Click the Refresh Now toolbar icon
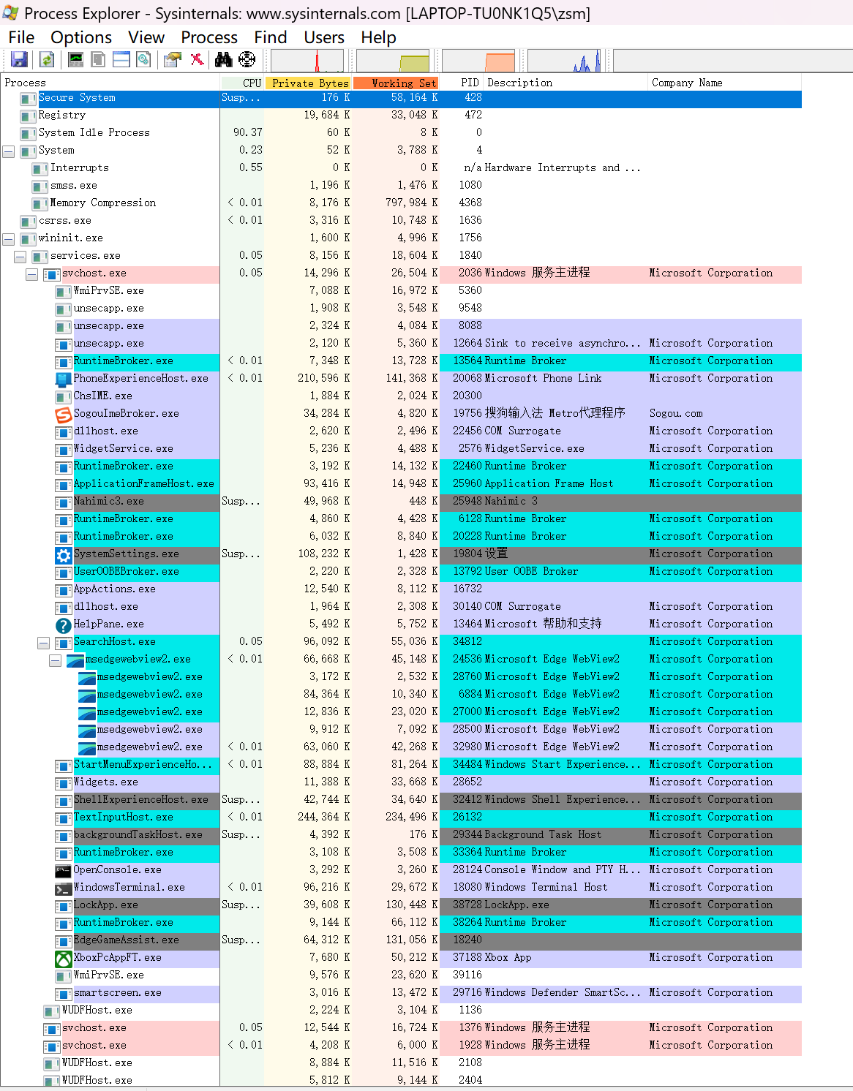 [47, 60]
